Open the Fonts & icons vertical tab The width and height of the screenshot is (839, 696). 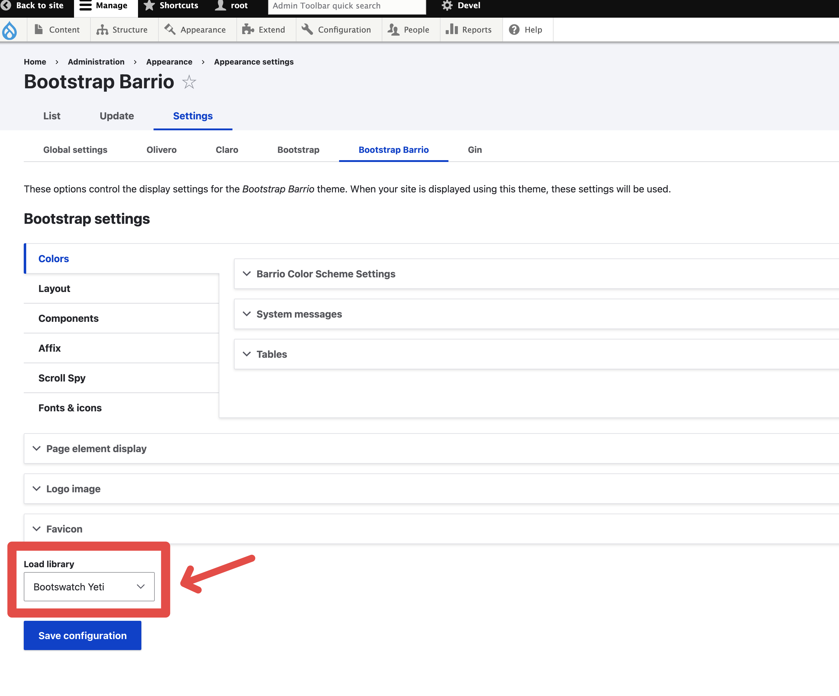click(x=70, y=408)
